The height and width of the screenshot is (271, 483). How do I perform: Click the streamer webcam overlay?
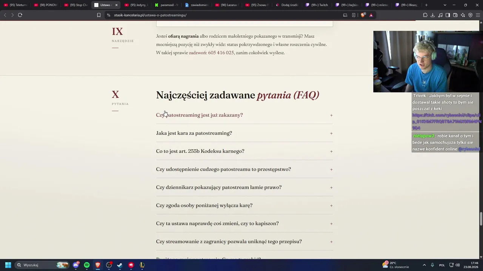tap(428, 61)
